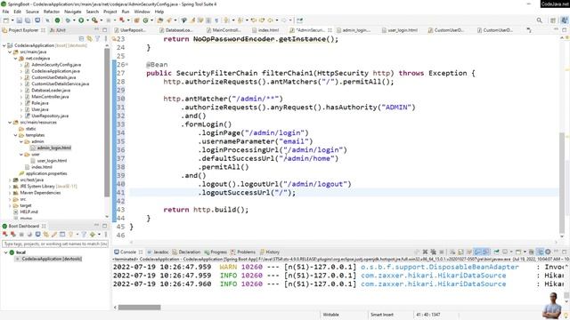Switch to the Javadoc tab
The image size is (570, 320).
pyautogui.click(x=159, y=252)
